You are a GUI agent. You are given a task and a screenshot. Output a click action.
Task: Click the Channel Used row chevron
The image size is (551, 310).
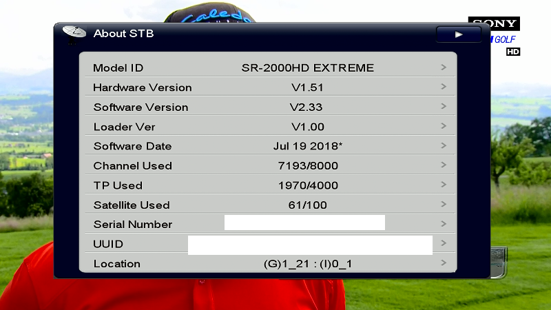(x=444, y=165)
